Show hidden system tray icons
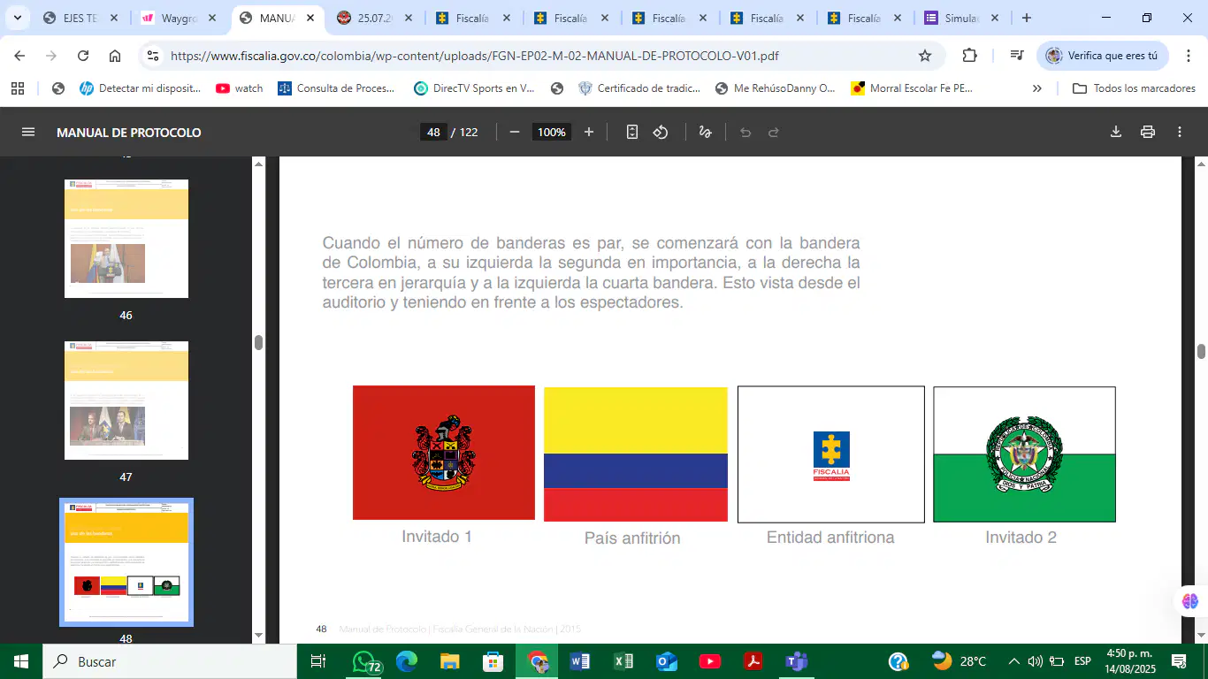This screenshot has height=679, width=1208. [x=1013, y=661]
